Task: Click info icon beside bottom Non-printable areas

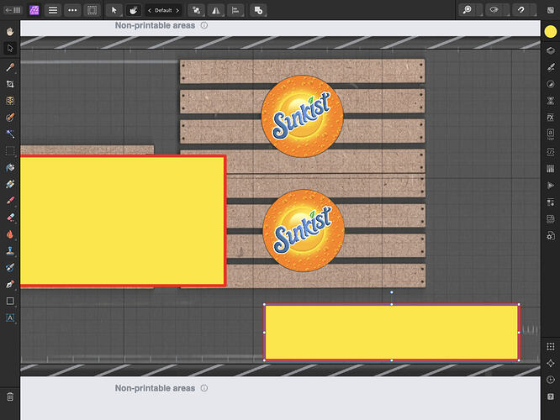Action: click(204, 388)
